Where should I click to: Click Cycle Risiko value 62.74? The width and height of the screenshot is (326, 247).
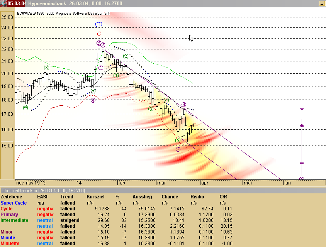pyautogui.click(x=207, y=209)
